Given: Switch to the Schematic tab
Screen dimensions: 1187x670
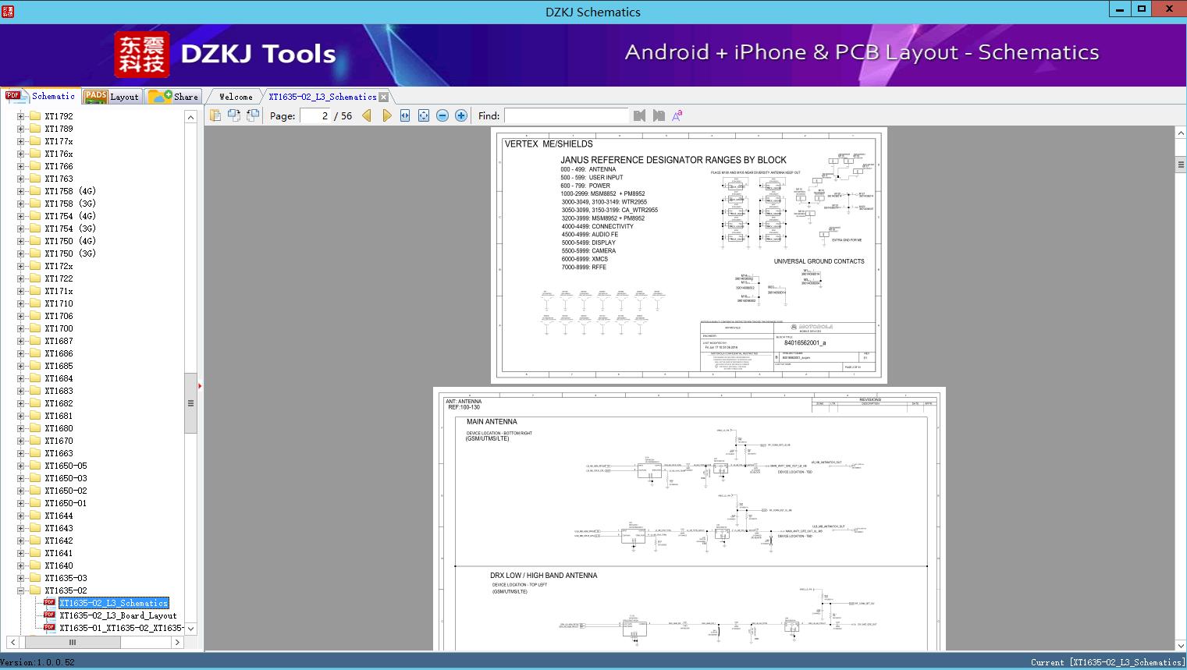Looking at the screenshot, I should tap(41, 96).
